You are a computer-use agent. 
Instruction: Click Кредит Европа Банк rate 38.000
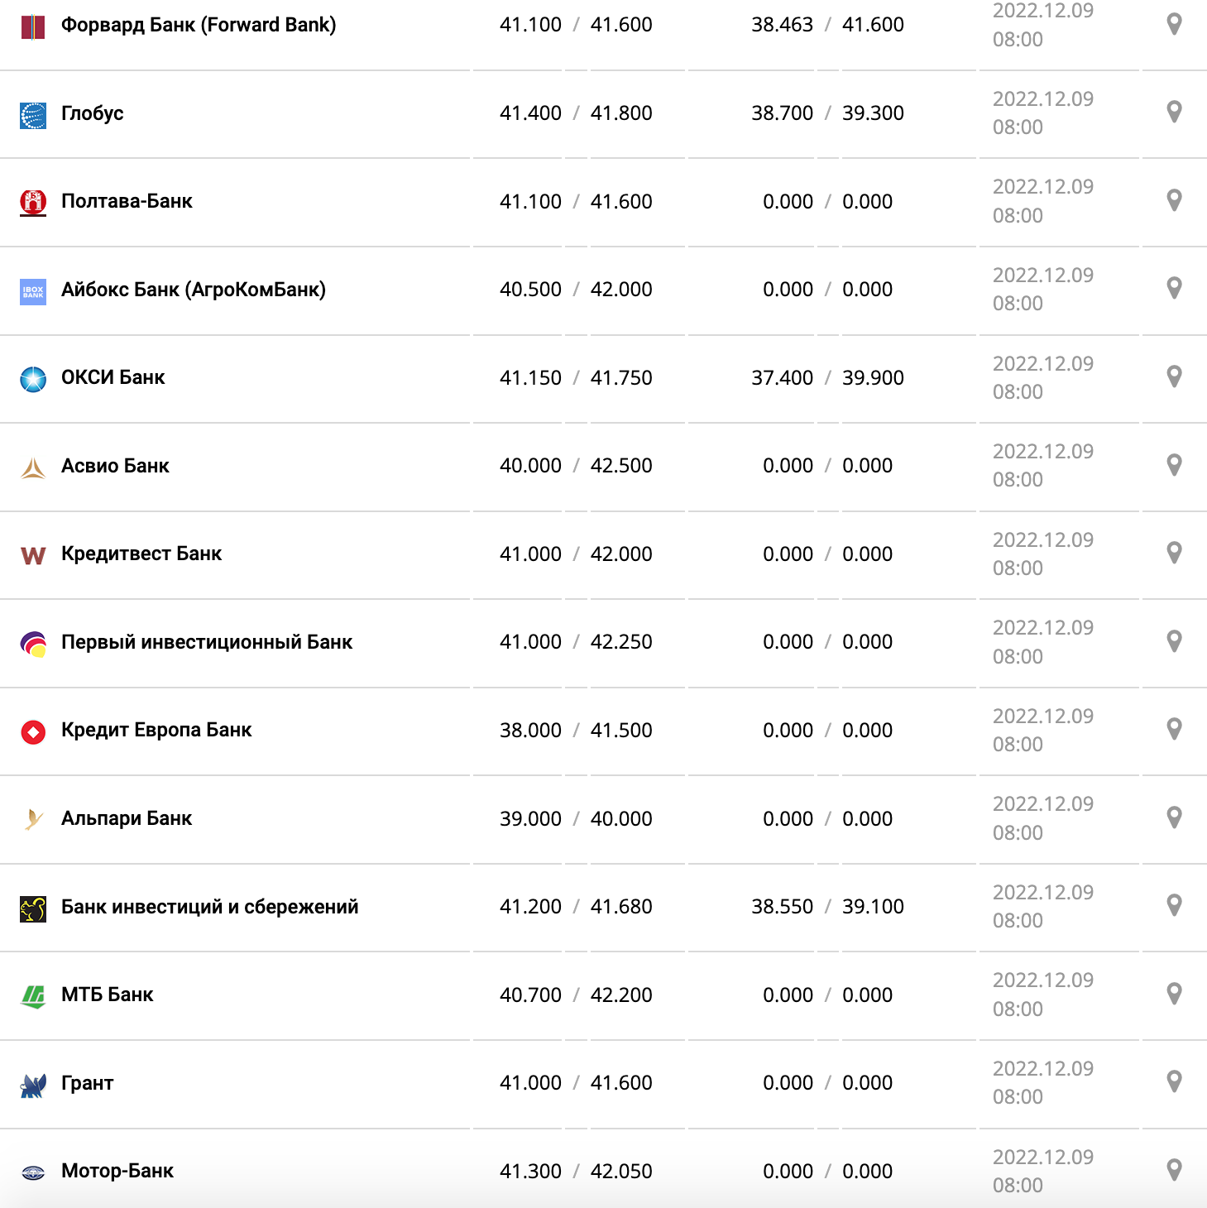[x=530, y=731]
